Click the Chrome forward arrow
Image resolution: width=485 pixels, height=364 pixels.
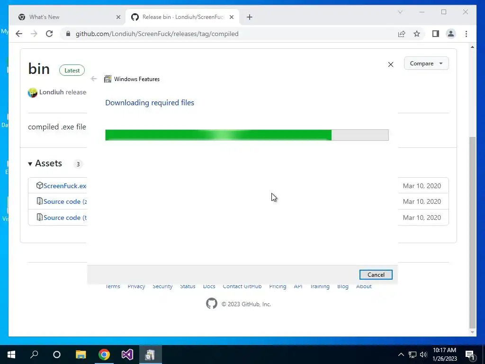34,34
